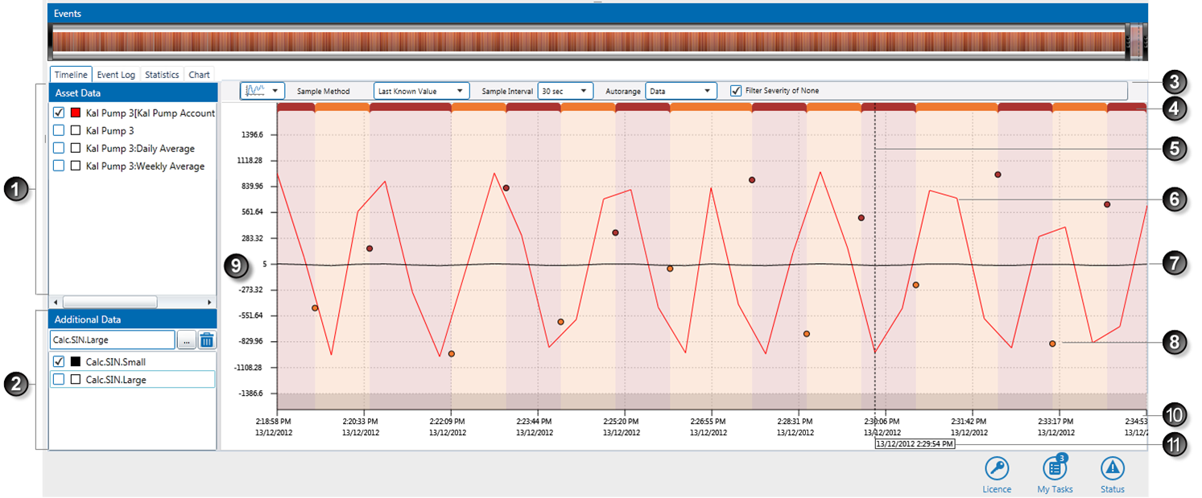Click the trash icon to delete additional data
The image size is (1202, 498).
coord(207,340)
